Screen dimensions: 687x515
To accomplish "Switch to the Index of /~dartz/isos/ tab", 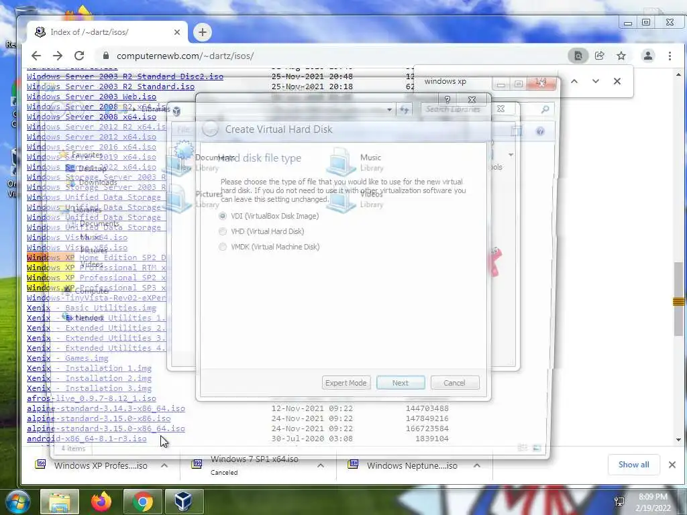I will pos(107,32).
